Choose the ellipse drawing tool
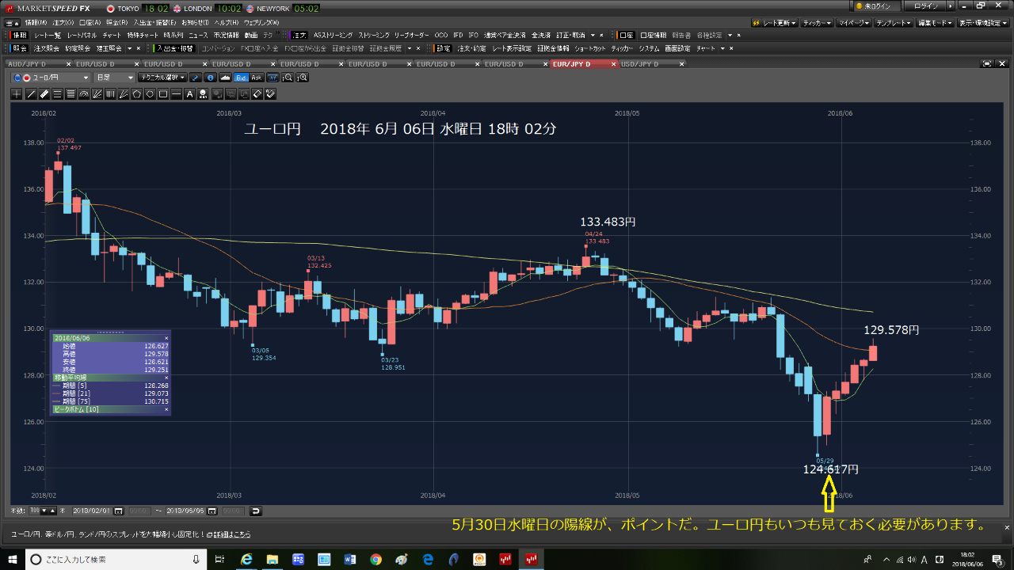1014x570 pixels. (150, 94)
